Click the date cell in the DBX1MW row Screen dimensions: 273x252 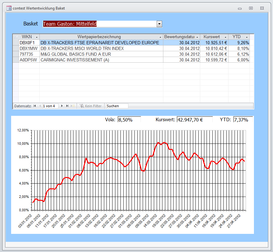(181, 48)
